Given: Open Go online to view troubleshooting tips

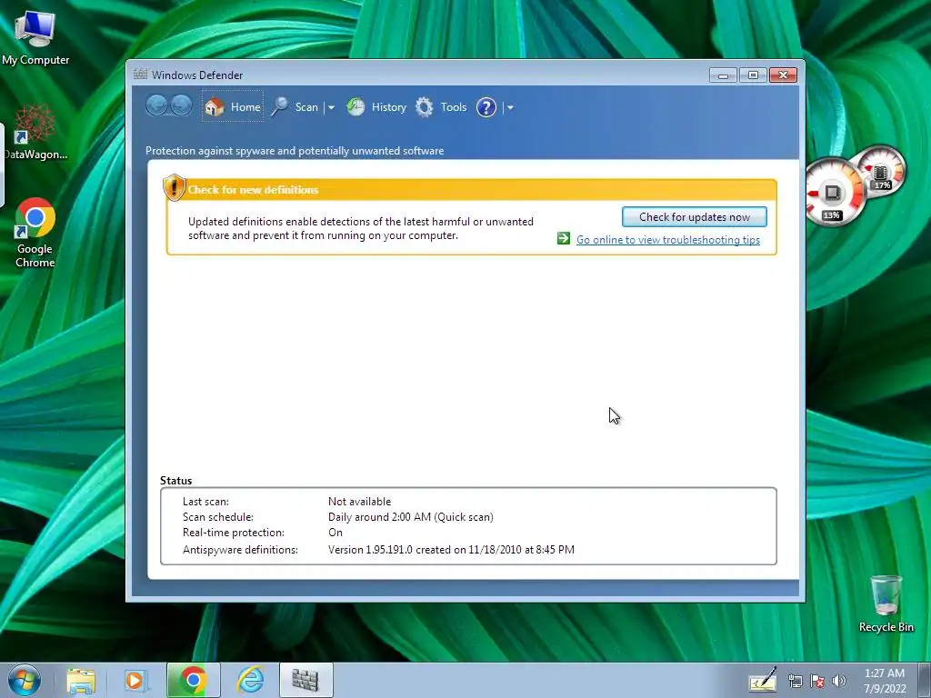Looking at the screenshot, I should point(668,240).
